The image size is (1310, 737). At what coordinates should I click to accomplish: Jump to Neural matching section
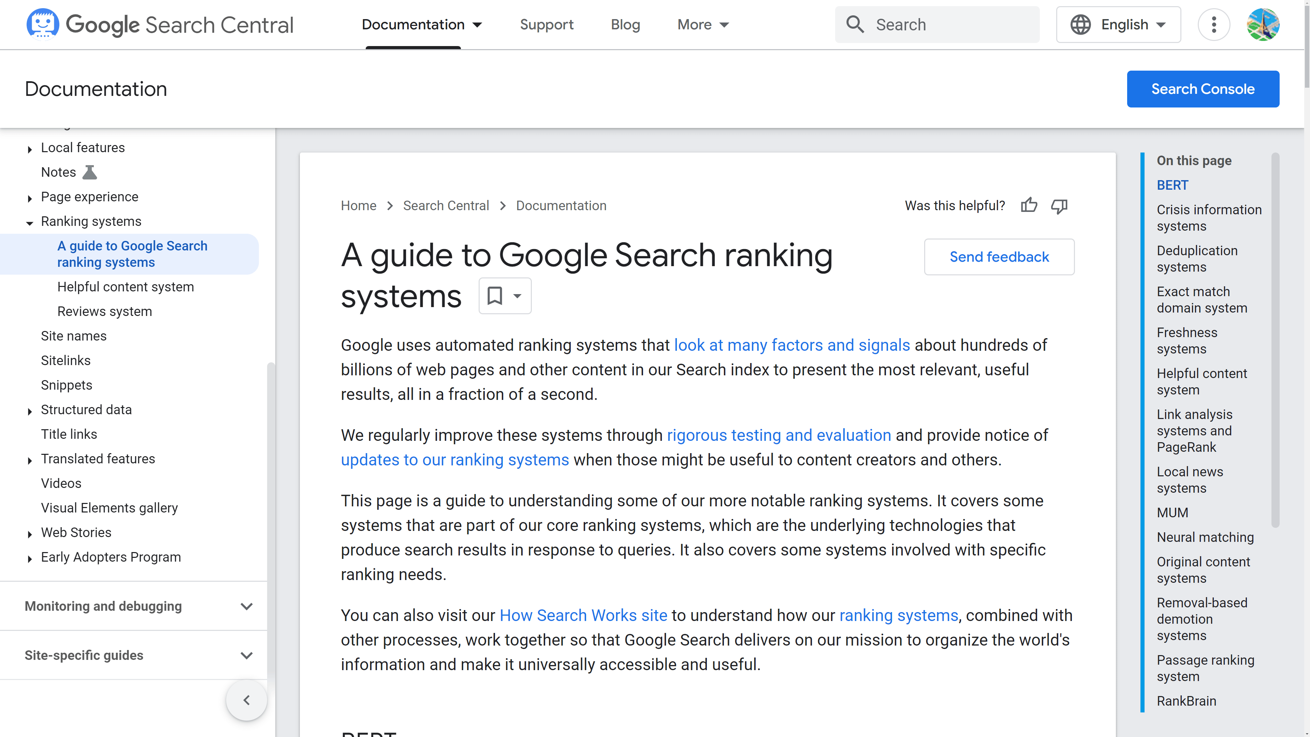pos(1205,537)
